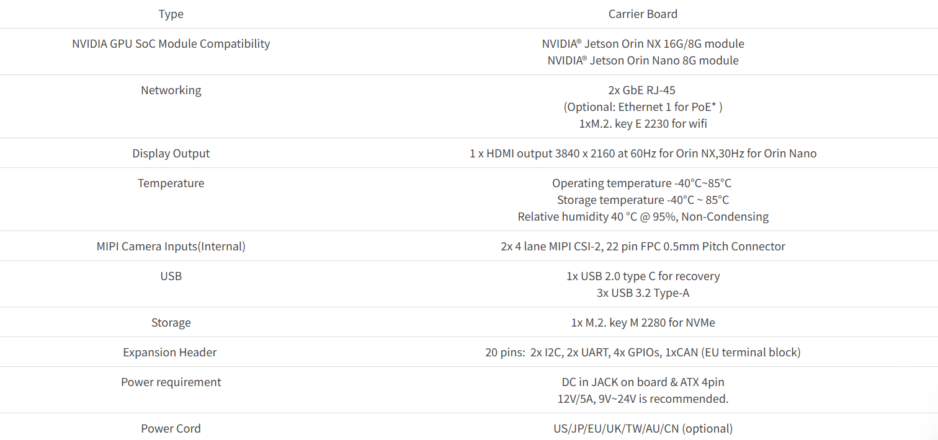This screenshot has height=440, width=938.
Task: Click the "Temperature" row label
Action: click(171, 183)
